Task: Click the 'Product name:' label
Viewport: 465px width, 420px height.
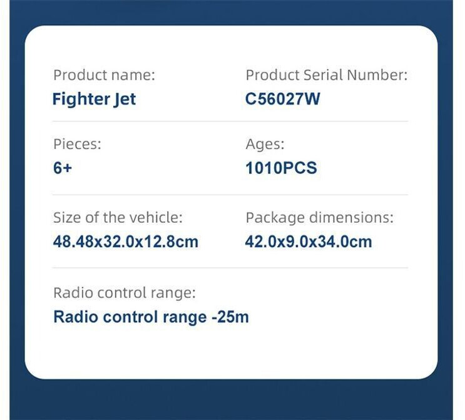Action: pos(104,74)
